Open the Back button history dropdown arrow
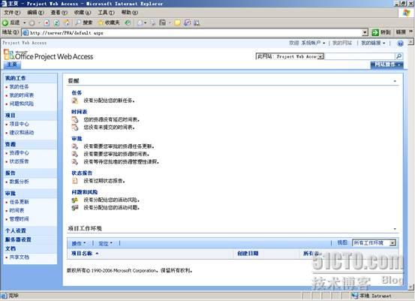The width and height of the screenshot is (415, 301). (25, 23)
